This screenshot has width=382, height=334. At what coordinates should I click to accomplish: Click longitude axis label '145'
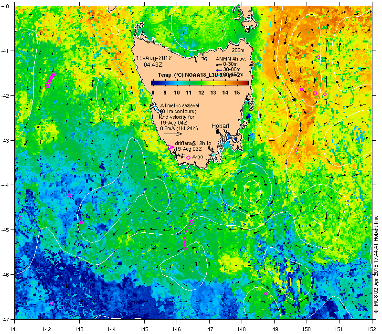pyautogui.click(x=144, y=329)
